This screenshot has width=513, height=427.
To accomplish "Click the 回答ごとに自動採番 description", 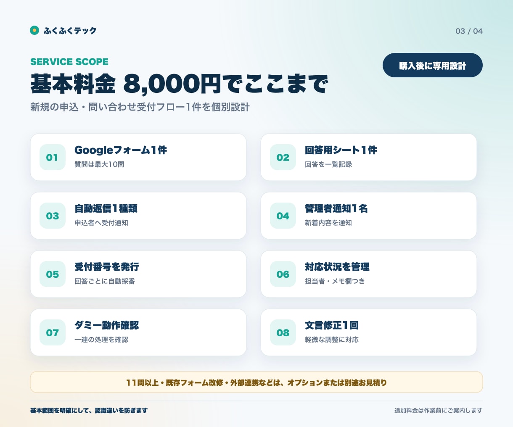I will coord(105,281).
